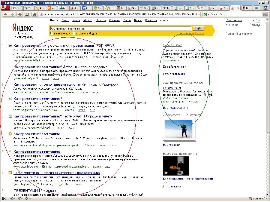The width and height of the screenshot is (270, 202).
Task: Open the Opera main menu button
Action: [x=5, y=8]
